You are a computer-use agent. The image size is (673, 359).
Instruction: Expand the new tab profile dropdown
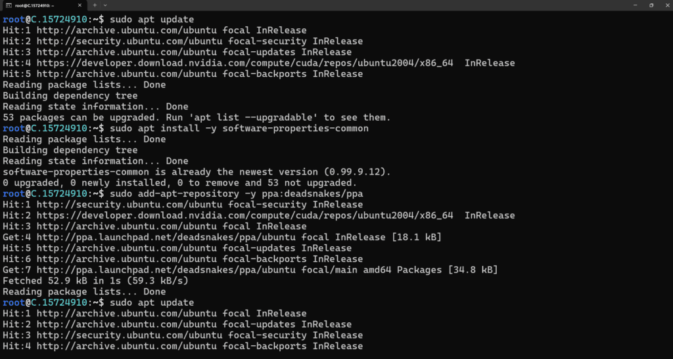(x=105, y=5)
